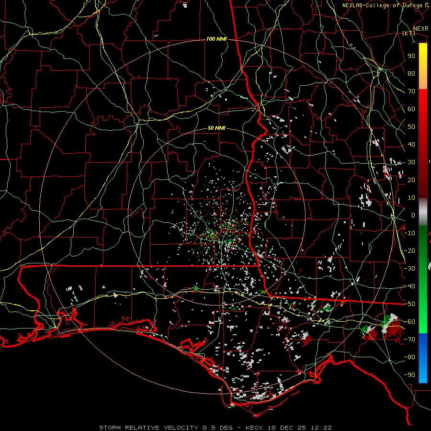Click the -40 value on the velocity scale
This screenshot has height=431, width=431.
coord(409,286)
